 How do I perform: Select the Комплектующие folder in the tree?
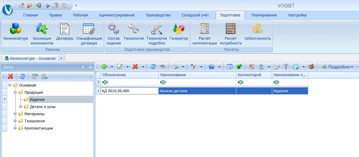tap(38, 128)
